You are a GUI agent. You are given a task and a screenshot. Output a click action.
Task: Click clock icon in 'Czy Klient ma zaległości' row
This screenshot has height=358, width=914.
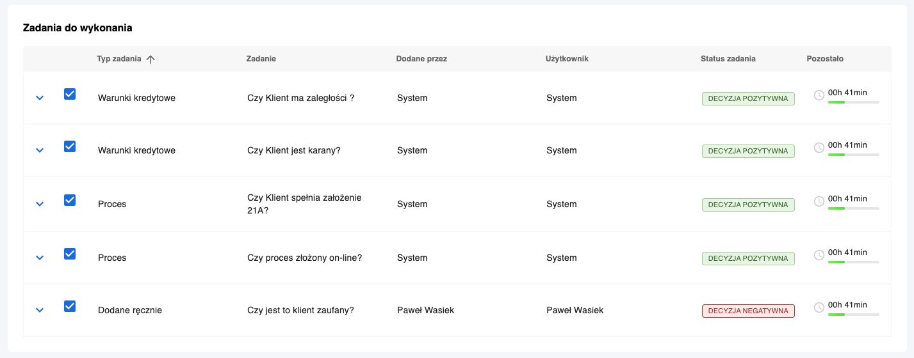click(x=819, y=95)
